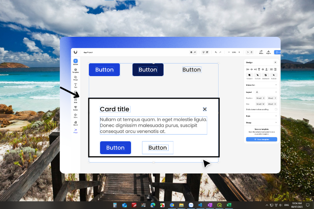The width and height of the screenshot is (314, 209).
Task: Click the card's X close icon
Action: pyautogui.click(x=205, y=109)
